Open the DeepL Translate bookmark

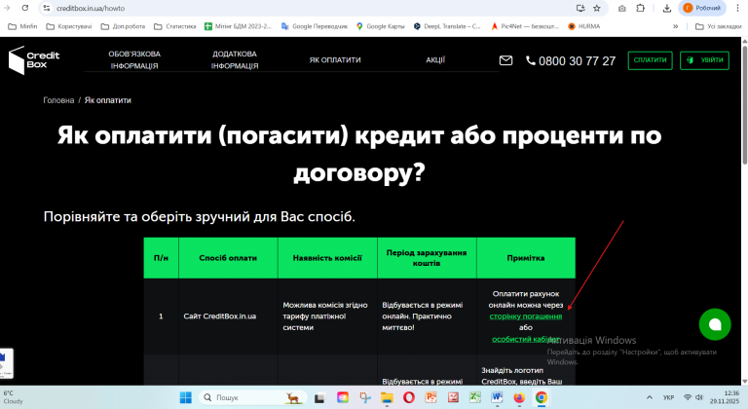click(447, 26)
